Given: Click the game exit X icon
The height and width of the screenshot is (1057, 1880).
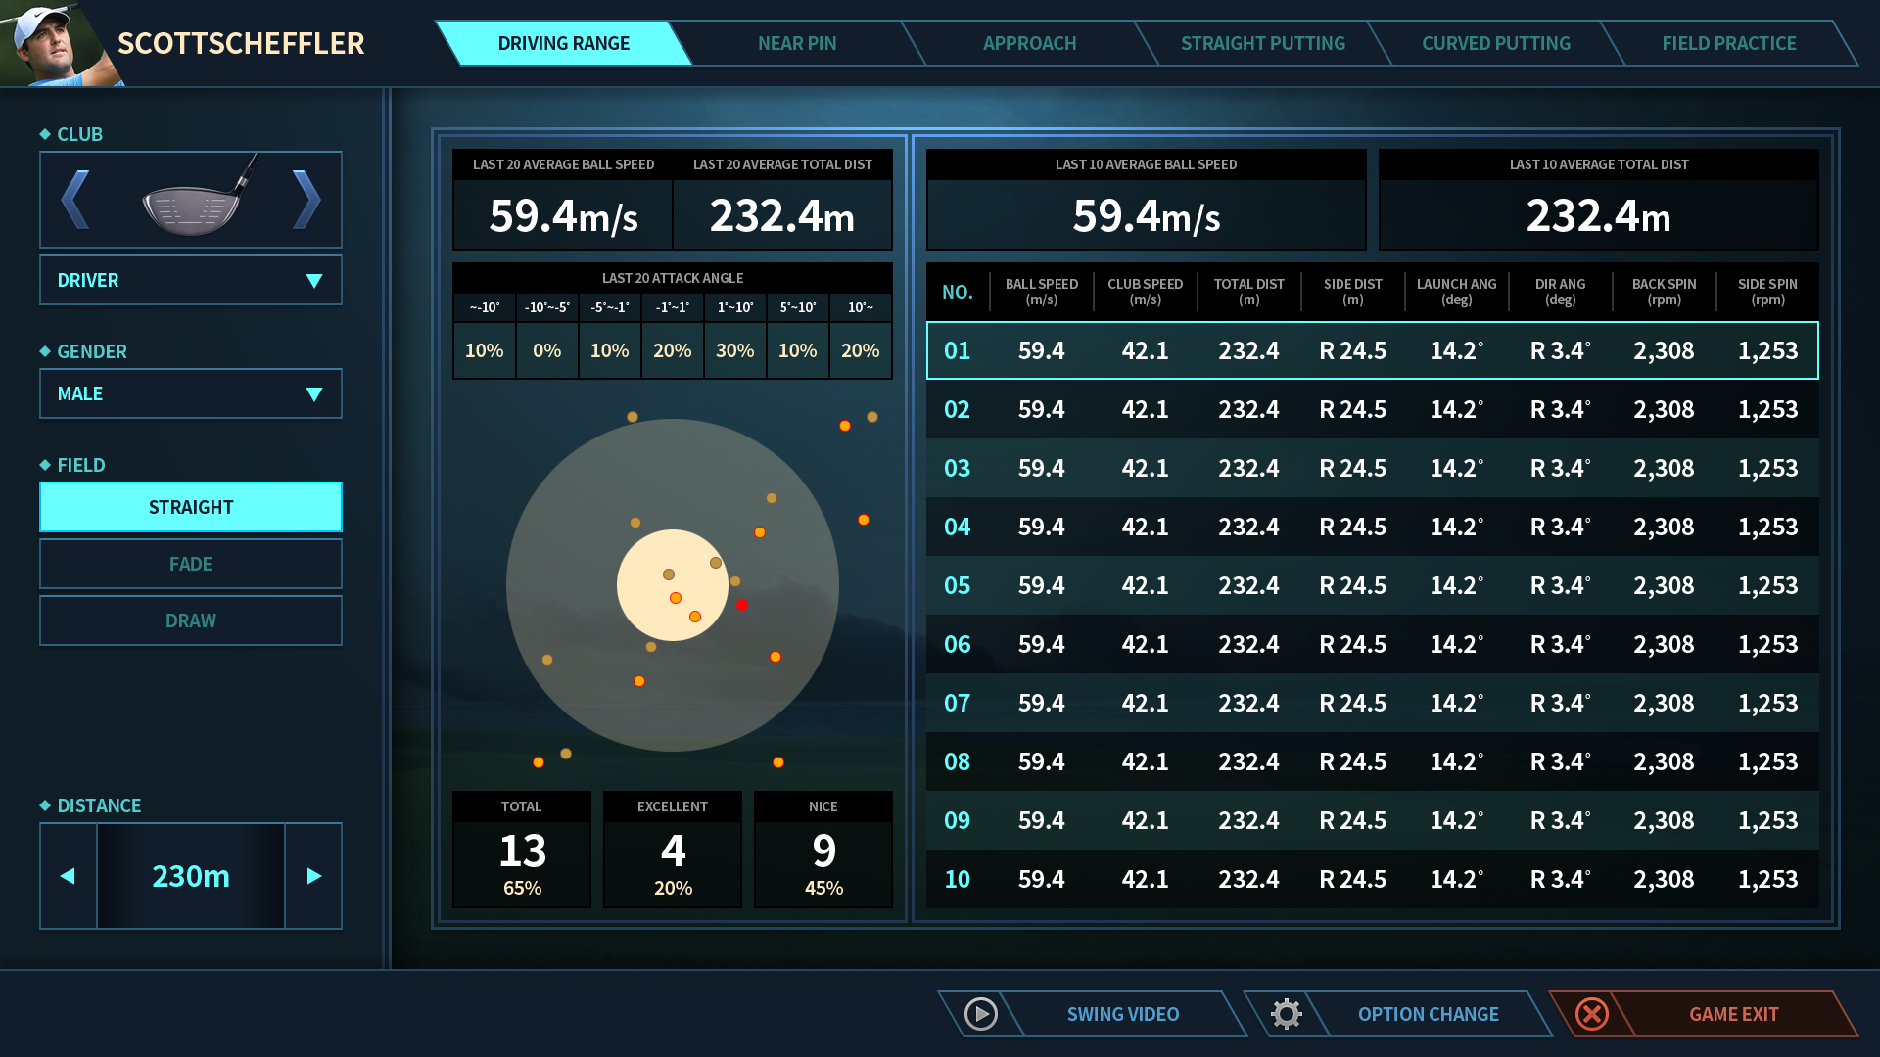Looking at the screenshot, I should pyautogui.click(x=1592, y=1014).
